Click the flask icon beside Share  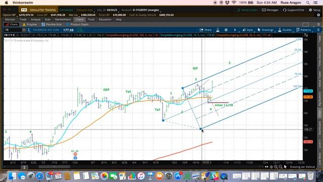tap(218, 30)
